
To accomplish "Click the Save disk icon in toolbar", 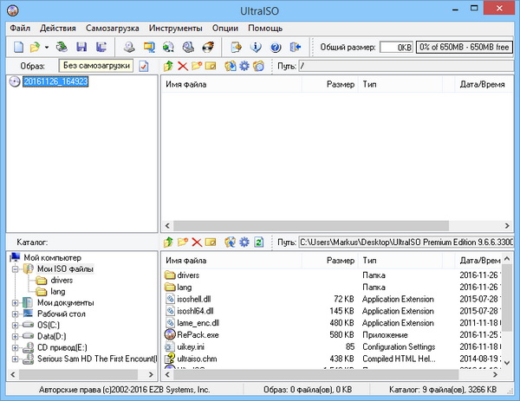I will 81,46.
